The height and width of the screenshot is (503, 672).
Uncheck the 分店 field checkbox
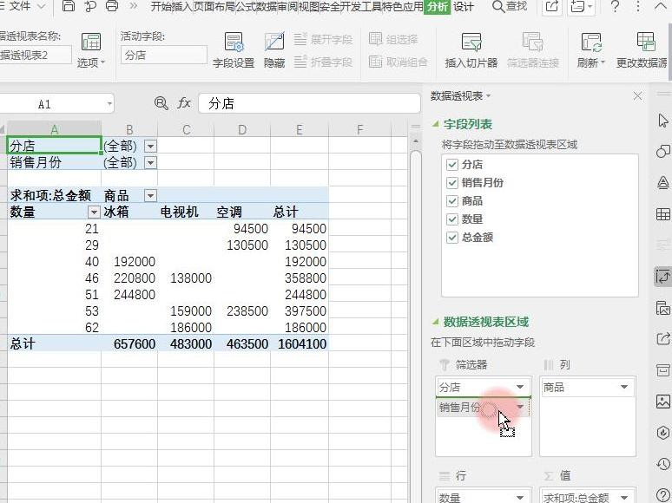(452, 165)
